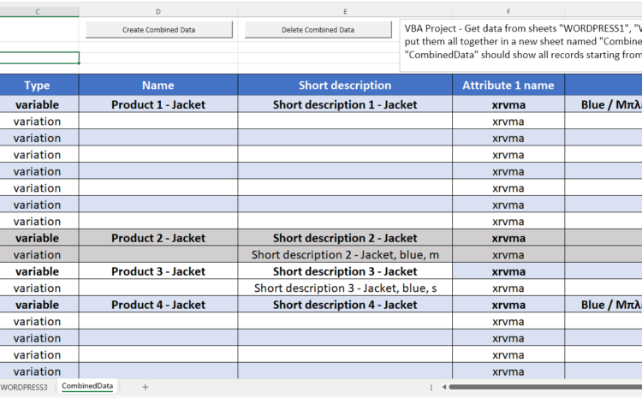Viewport: 642px width, 398px height.
Task: Select the active green-bordered cell in column C
Action: pyautogui.click(x=39, y=57)
